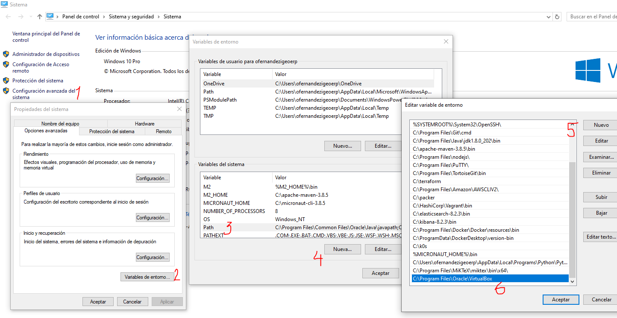Click the Variable column header in system variables
This screenshot has width=617, height=318.
236,178
